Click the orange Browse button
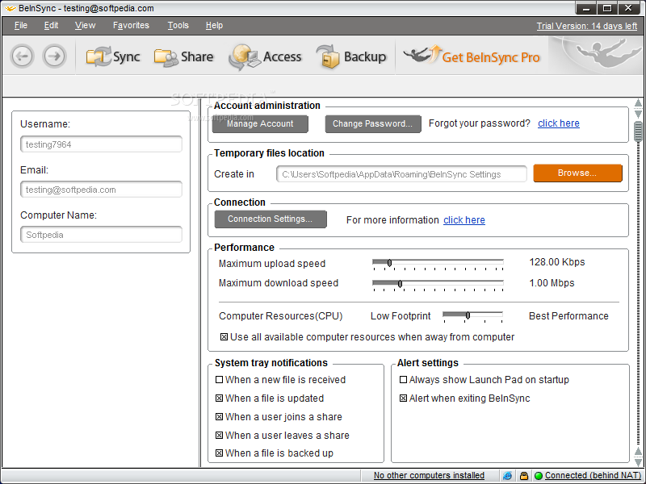 577,173
